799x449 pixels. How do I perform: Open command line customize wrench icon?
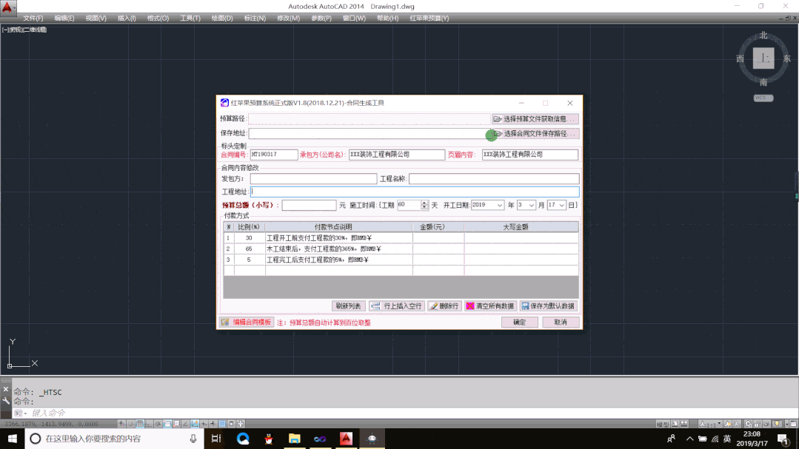tap(6, 401)
